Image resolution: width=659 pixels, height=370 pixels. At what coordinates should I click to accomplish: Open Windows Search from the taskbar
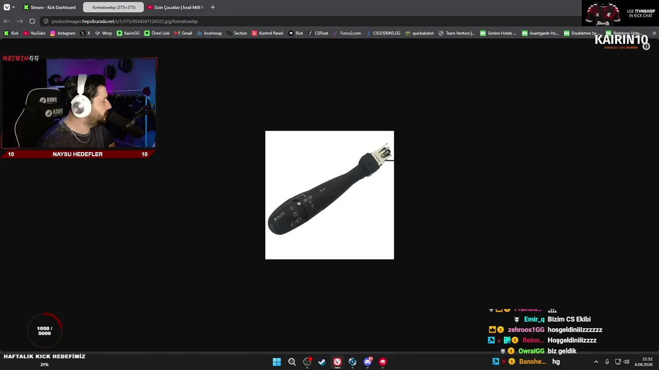292,362
